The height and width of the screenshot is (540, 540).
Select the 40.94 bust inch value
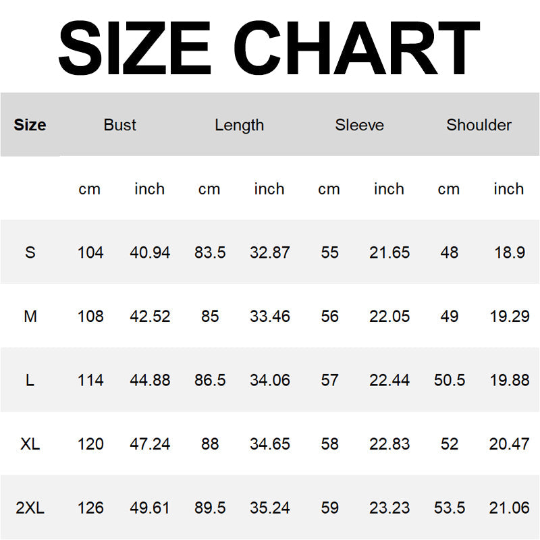(x=150, y=252)
